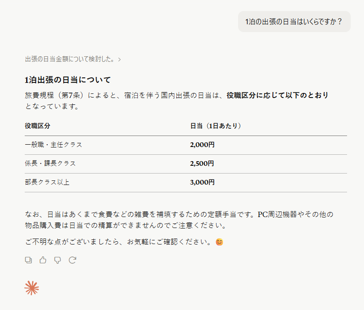This screenshot has width=364, height=310.
Task: Click the 2,500円 amount cell
Action: point(202,163)
